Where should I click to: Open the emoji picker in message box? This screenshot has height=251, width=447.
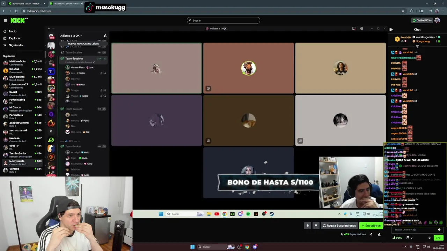(439, 230)
